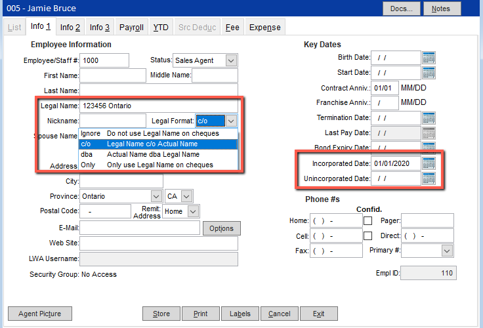483x328 pixels.
Task: Click the Birth Date field
Action: pos(396,58)
